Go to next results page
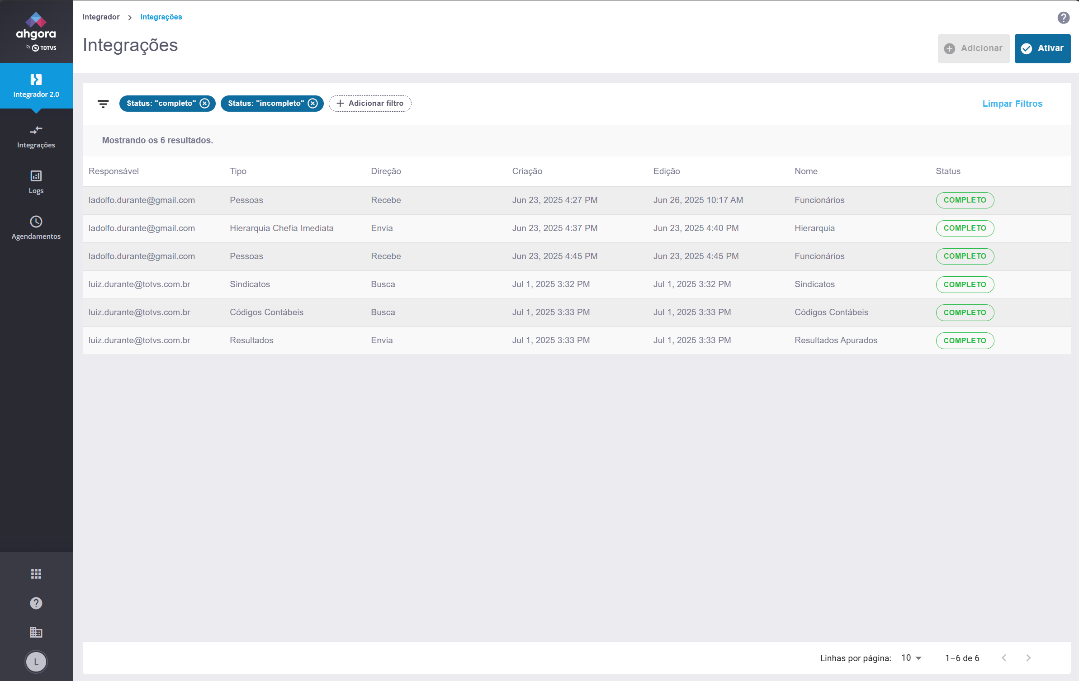Image resolution: width=1079 pixels, height=681 pixels. point(1028,658)
